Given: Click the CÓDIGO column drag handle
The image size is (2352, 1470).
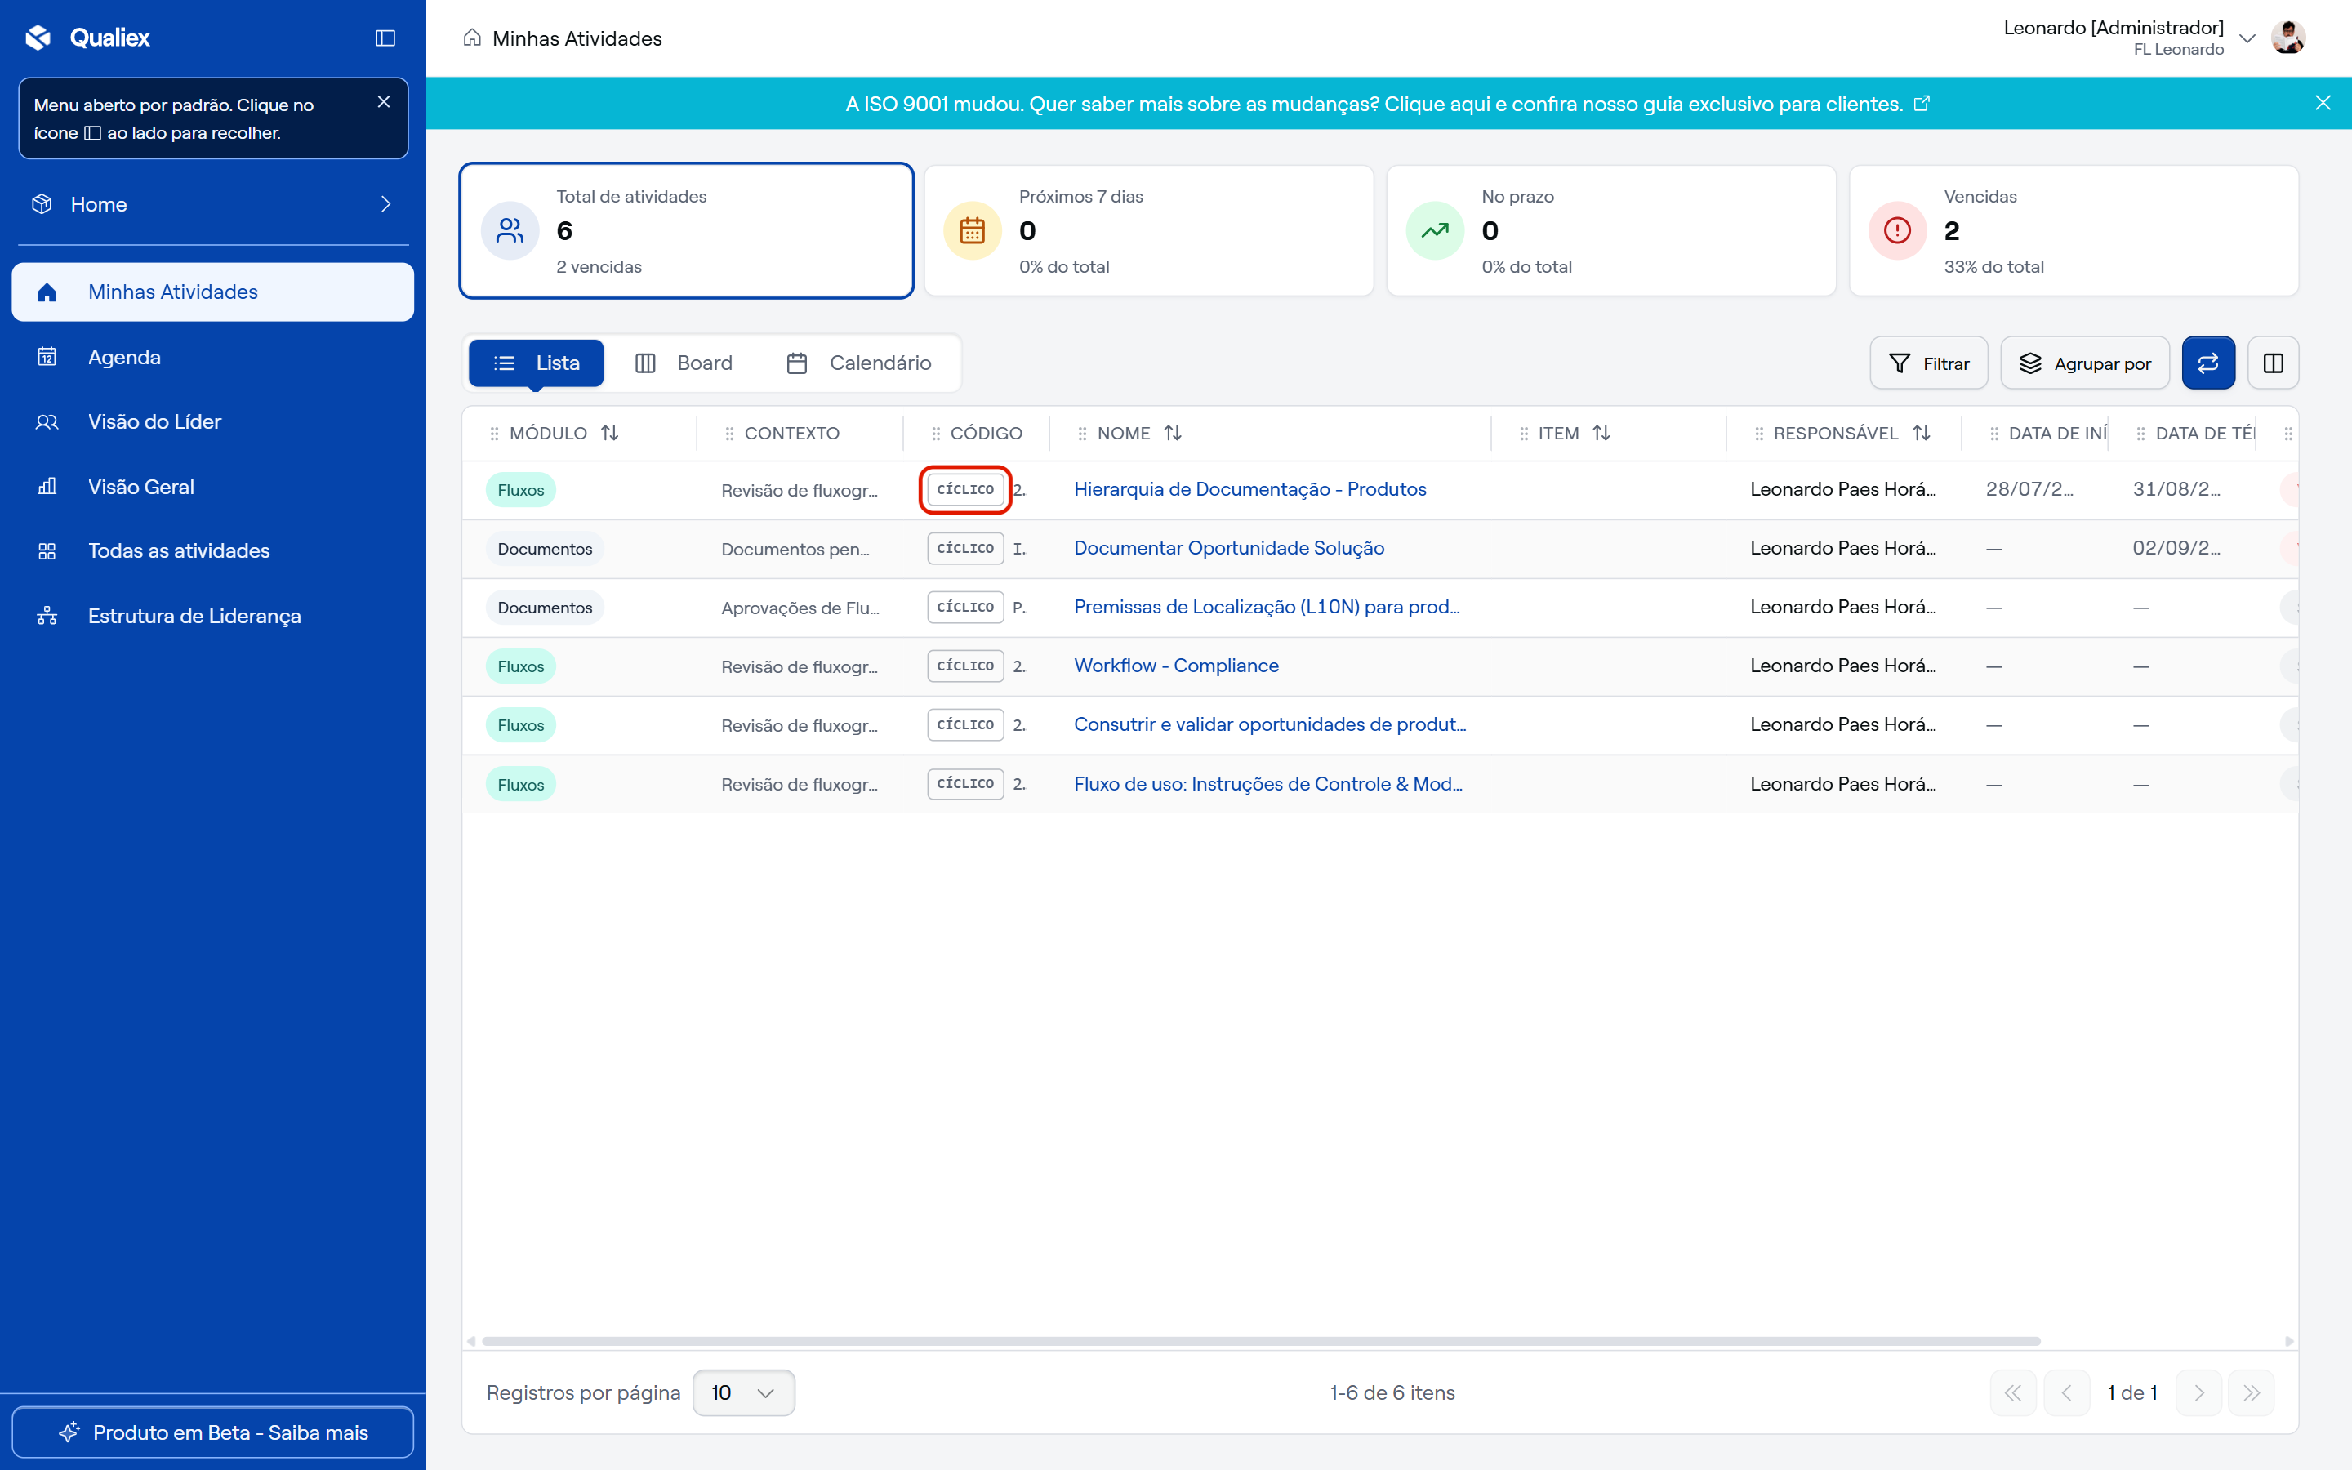Looking at the screenshot, I should 936,434.
